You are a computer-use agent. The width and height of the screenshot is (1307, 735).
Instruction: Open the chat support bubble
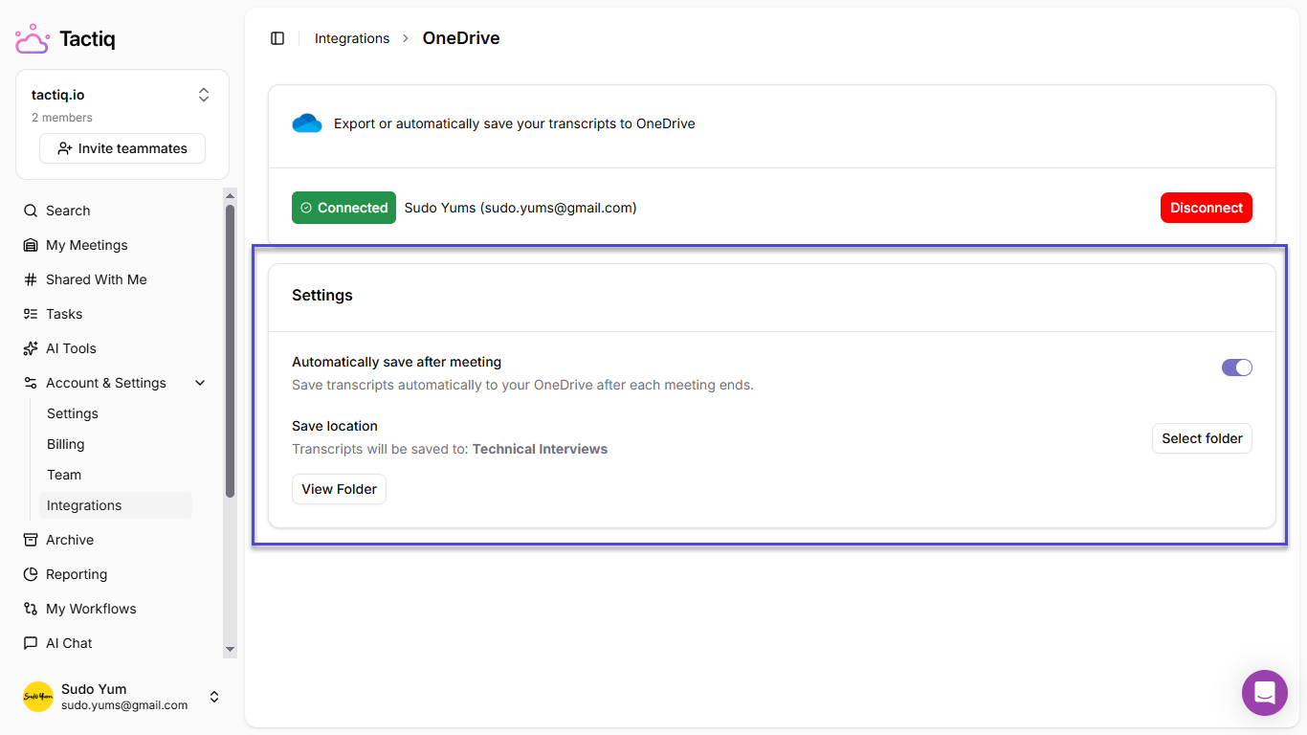coord(1264,692)
